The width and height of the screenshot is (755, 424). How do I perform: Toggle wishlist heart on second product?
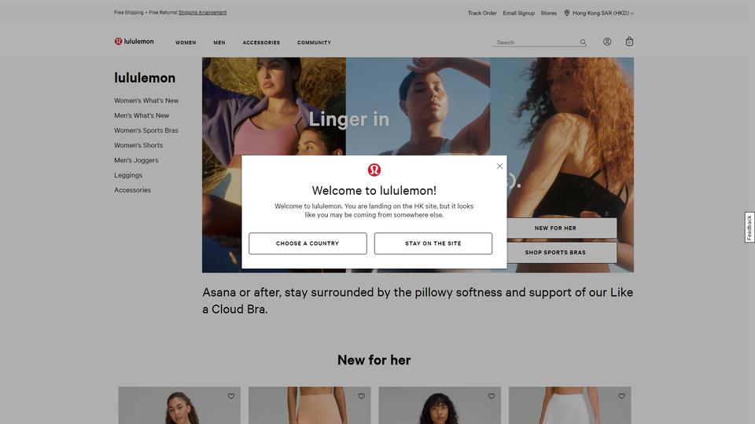[361, 396]
